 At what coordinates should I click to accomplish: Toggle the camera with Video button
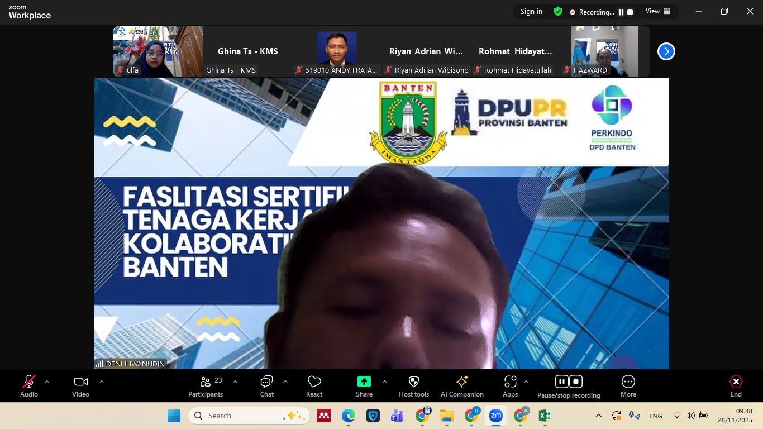pyautogui.click(x=80, y=382)
